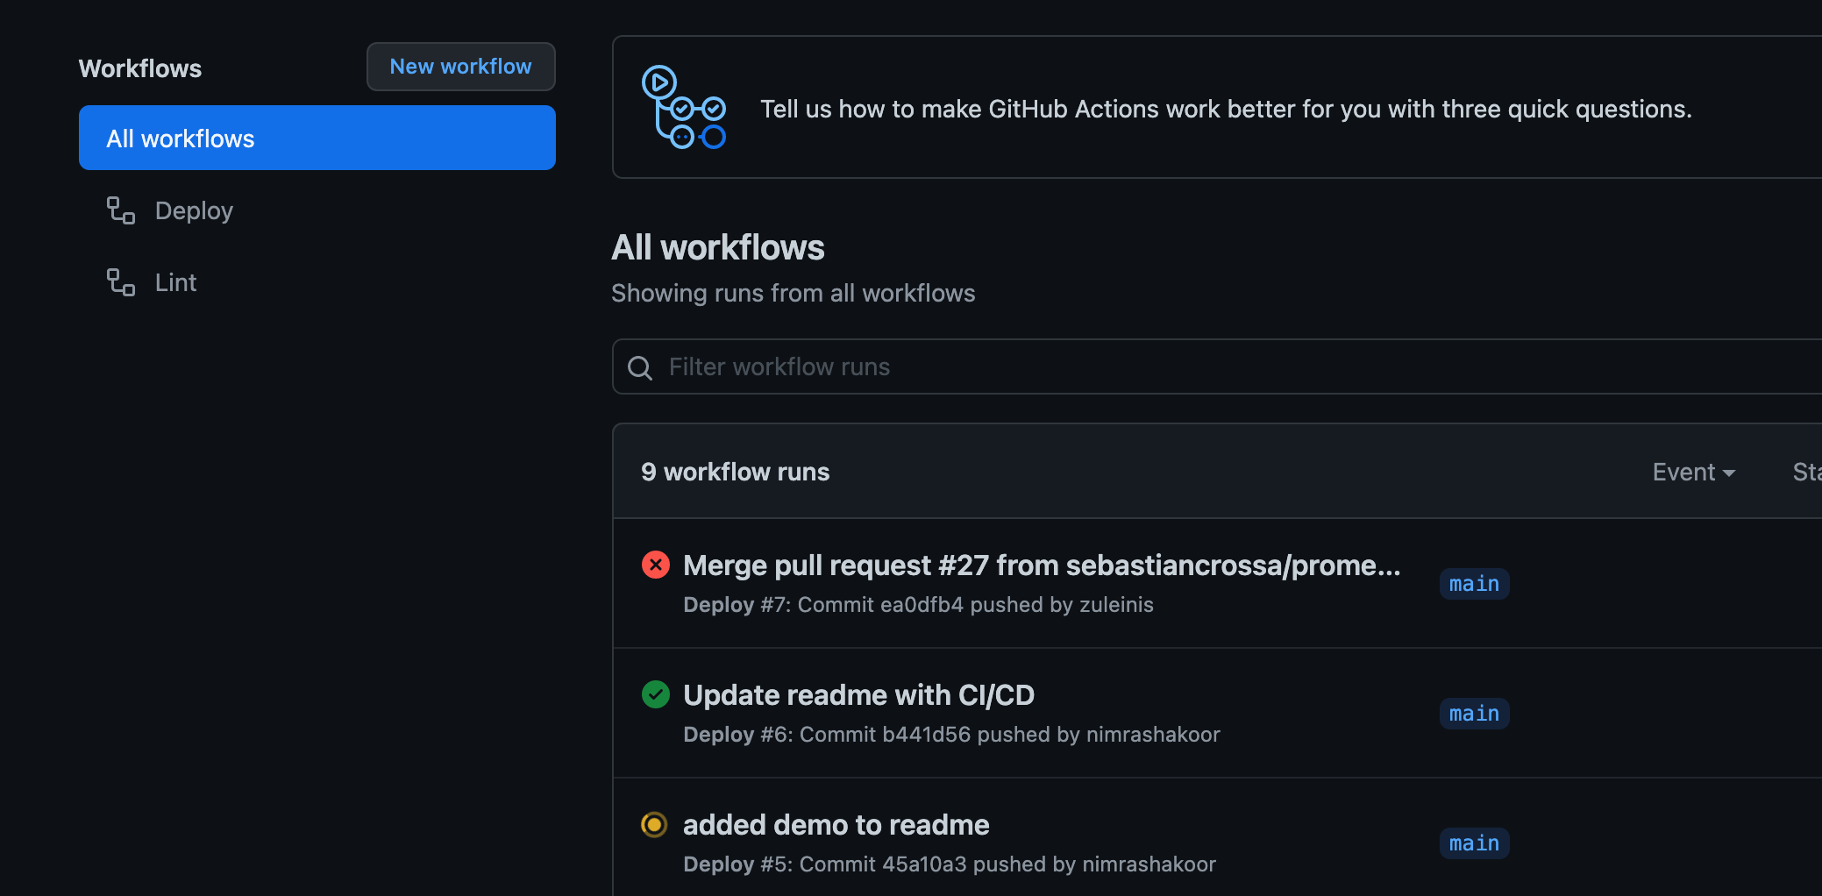Click Deploy #7 commit ea0dfb4 details
The height and width of the screenshot is (896, 1822).
(x=918, y=605)
